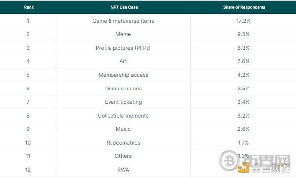
Task: Select the RWA use case cell
Action: 123,170
